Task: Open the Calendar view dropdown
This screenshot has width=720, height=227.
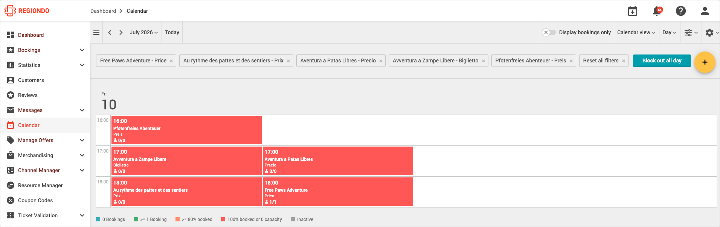Action: pos(636,33)
